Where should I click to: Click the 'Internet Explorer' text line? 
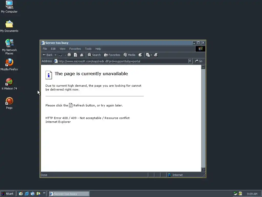58,122
